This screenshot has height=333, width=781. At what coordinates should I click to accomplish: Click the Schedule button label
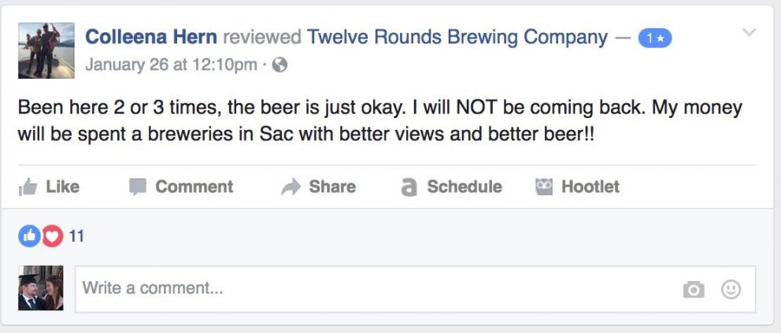(x=465, y=187)
